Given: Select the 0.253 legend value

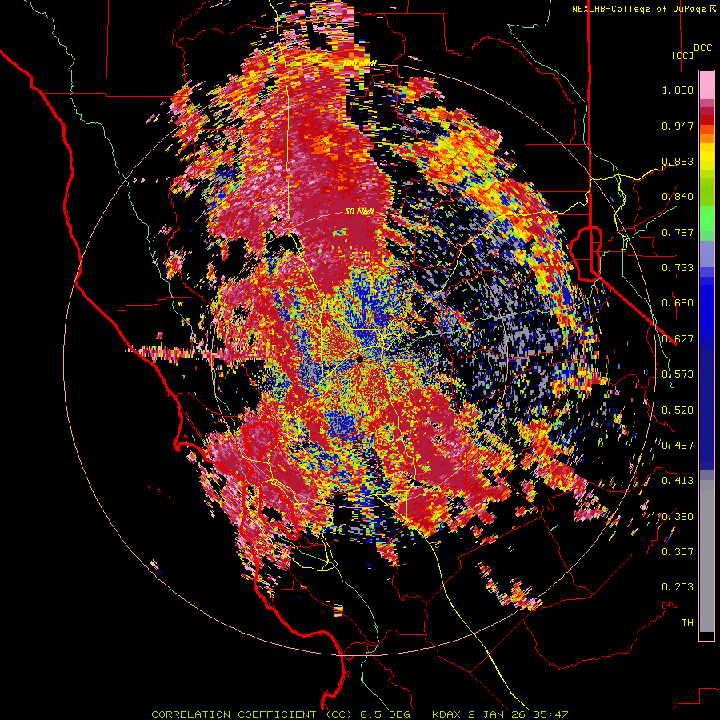Looking at the screenshot, I should click(678, 587).
